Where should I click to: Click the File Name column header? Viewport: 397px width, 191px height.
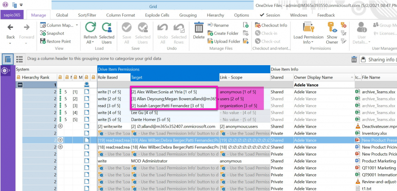379,77
